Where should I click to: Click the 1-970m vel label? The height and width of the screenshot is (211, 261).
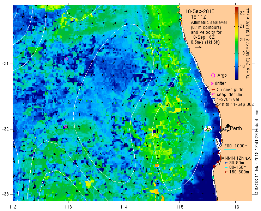[x=228, y=100]
